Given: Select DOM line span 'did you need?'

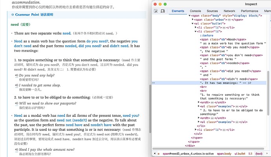Looking at the screenshot, I should click(231, 71).
